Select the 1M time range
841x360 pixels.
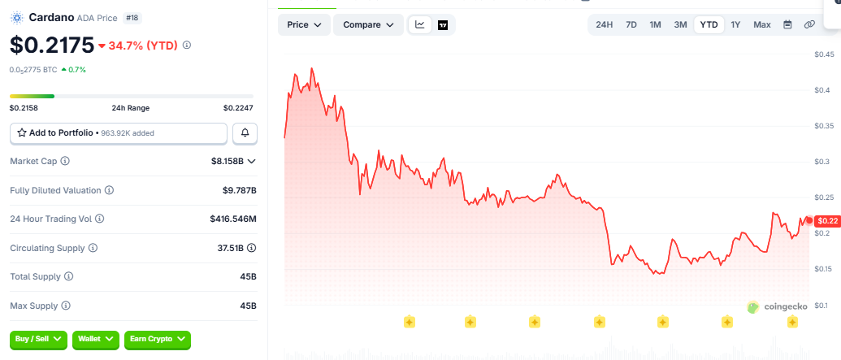[655, 24]
